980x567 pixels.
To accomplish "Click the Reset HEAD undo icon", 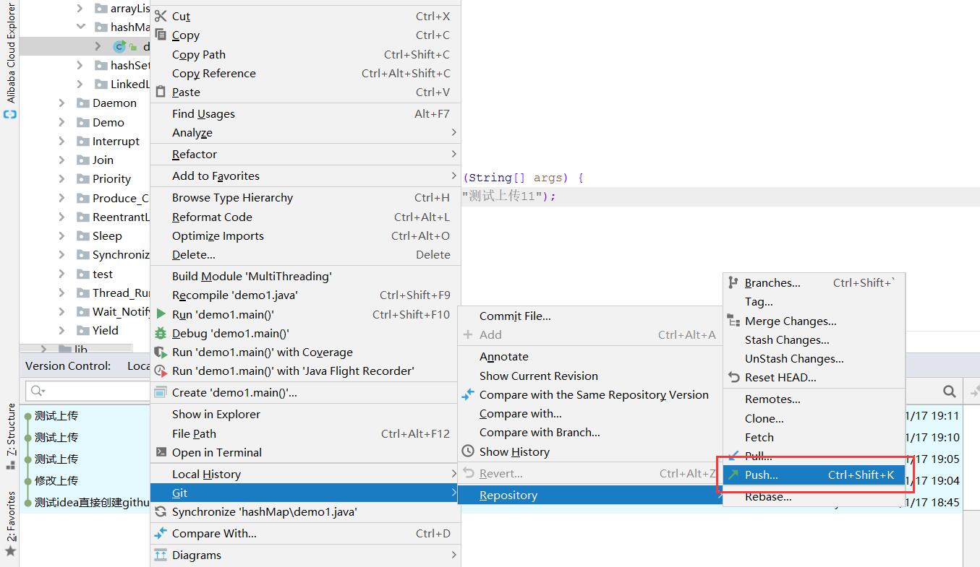I will pyautogui.click(x=733, y=377).
